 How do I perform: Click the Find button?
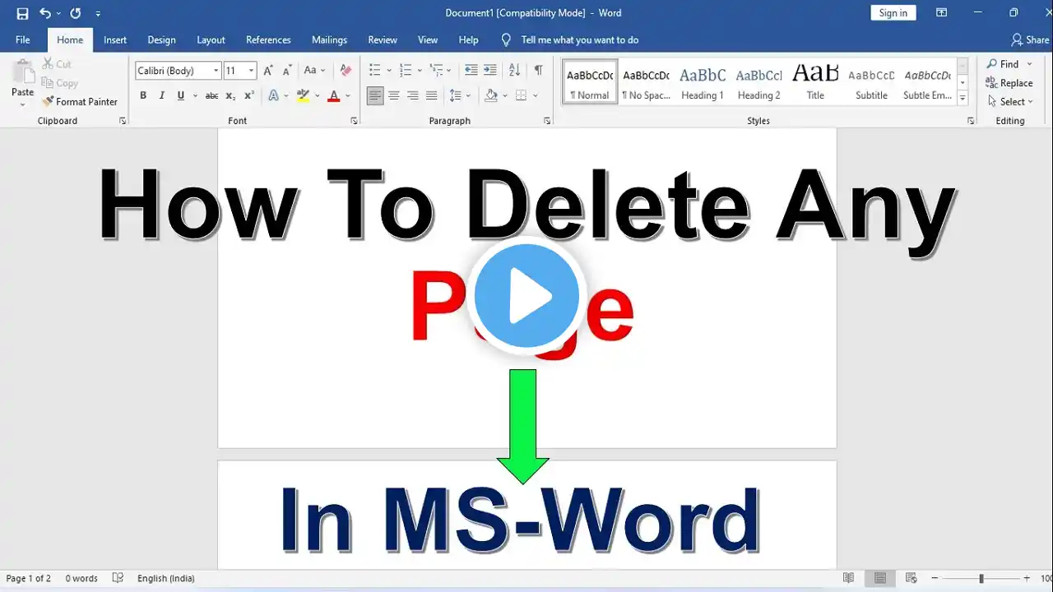(1003, 64)
